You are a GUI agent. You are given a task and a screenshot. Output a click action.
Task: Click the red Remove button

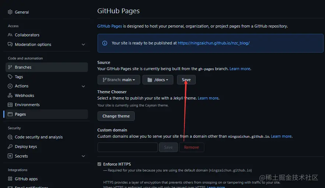click(191, 147)
